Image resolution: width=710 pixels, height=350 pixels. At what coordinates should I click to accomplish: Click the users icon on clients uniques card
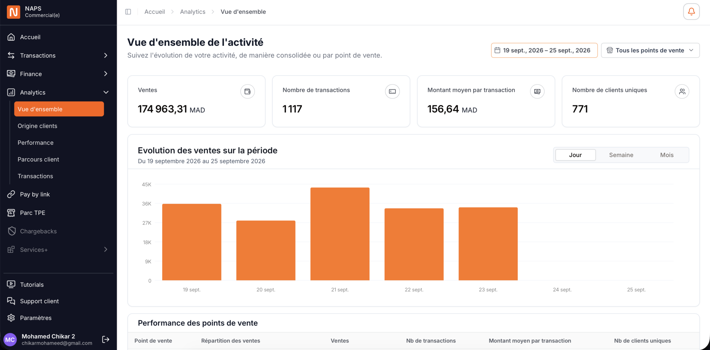(682, 91)
